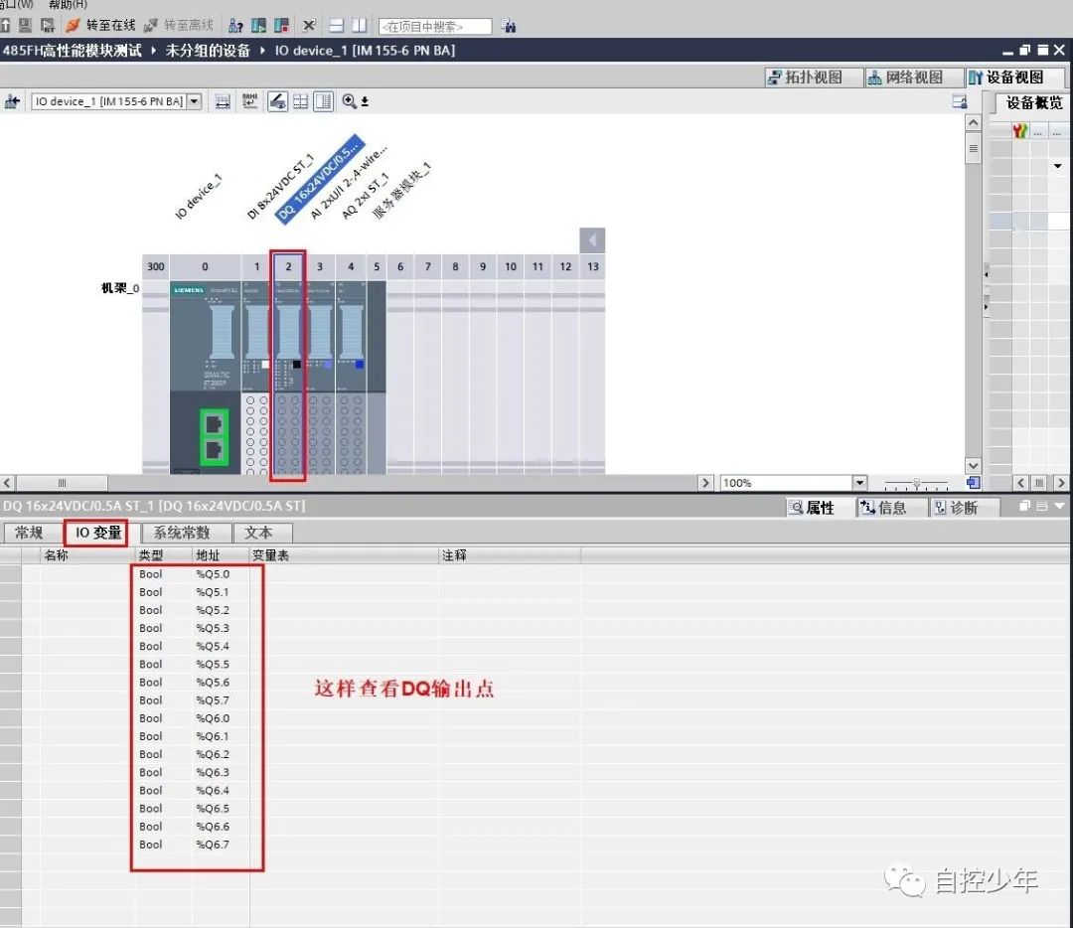Image resolution: width=1073 pixels, height=928 pixels.
Task: Click the horizontal scrollbar right arrow next to zoom box
Action: [705, 483]
